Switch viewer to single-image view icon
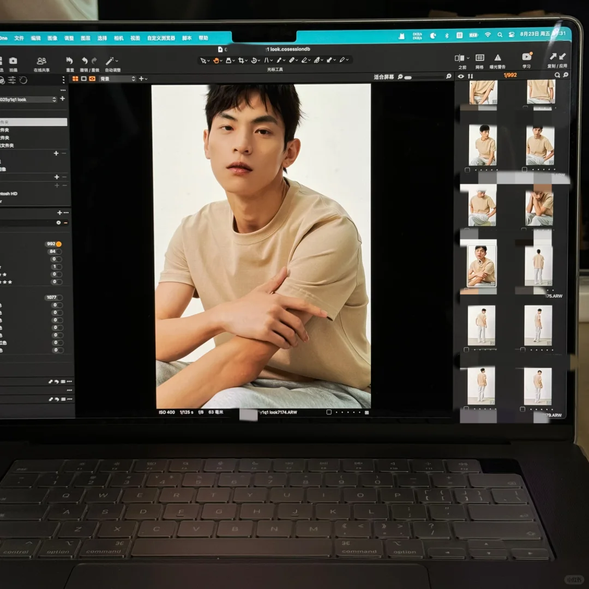The height and width of the screenshot is (589, 589). tap(84, 79)
